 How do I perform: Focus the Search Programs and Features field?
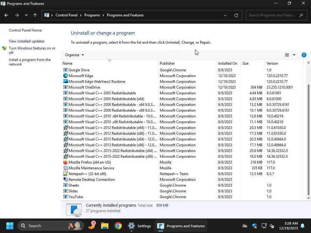pyautogui.click(x=276, y=15)
